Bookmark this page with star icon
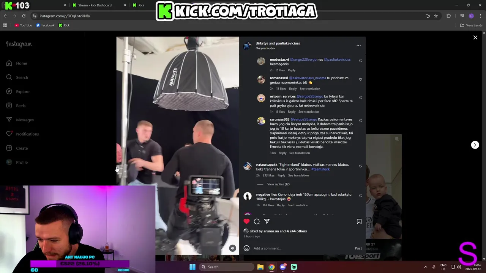 (436, 16)
